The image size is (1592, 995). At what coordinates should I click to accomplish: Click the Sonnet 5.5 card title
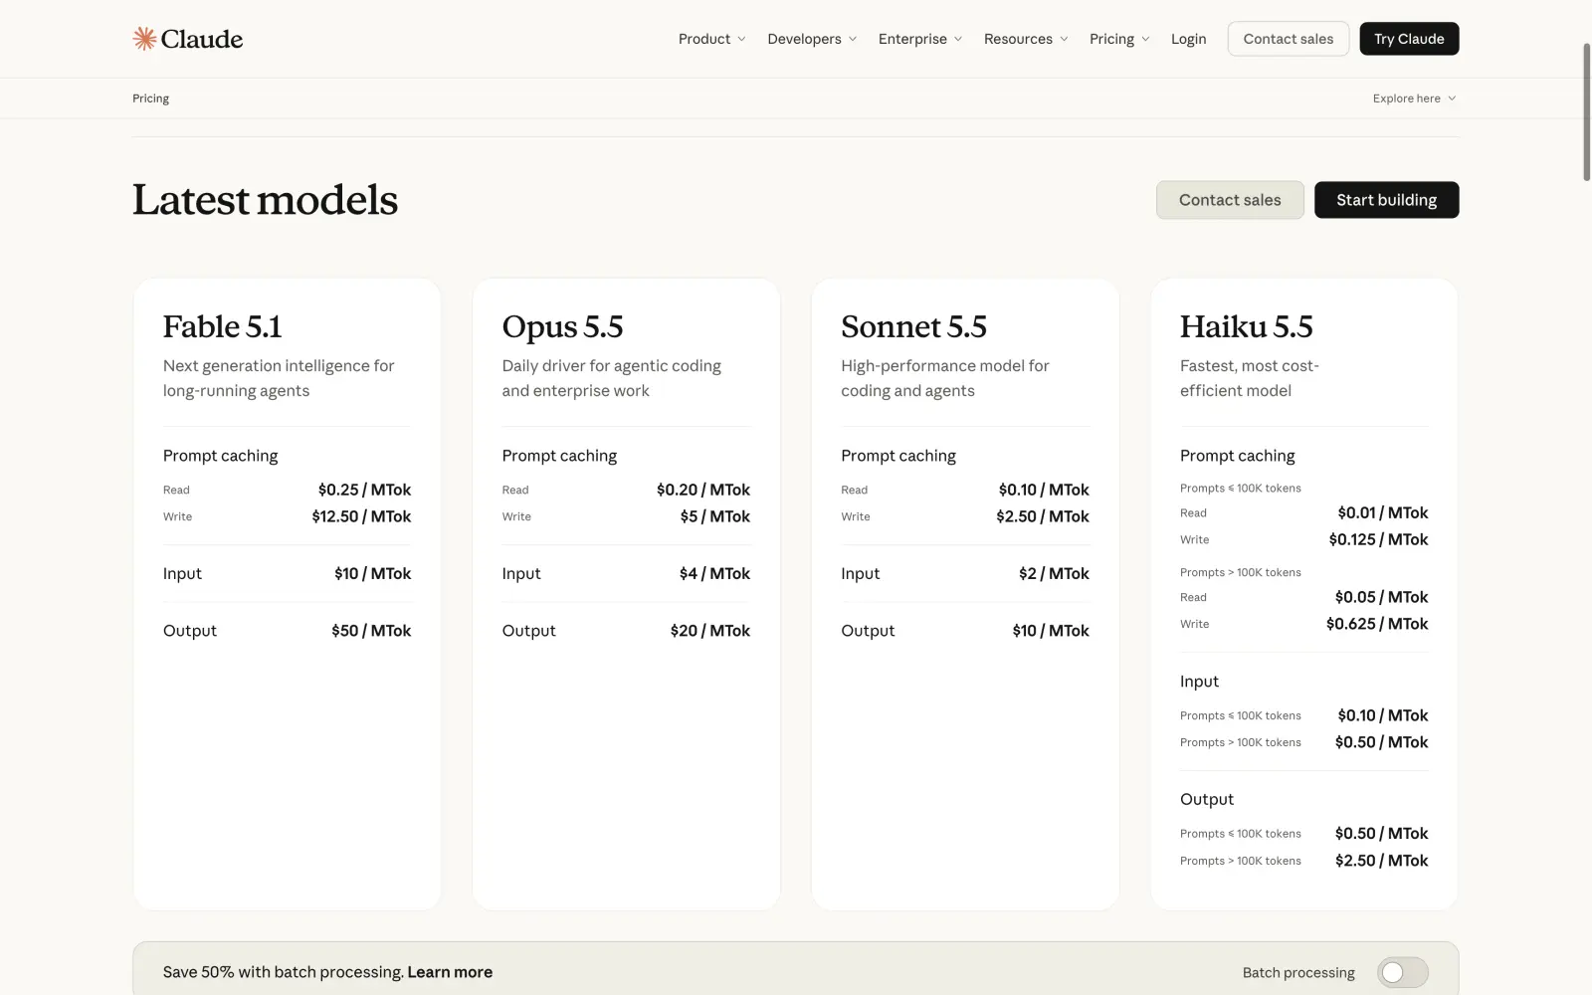click(913, 326)
